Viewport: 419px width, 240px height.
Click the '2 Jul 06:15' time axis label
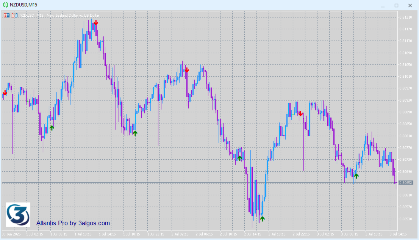(x=204, y=234)
